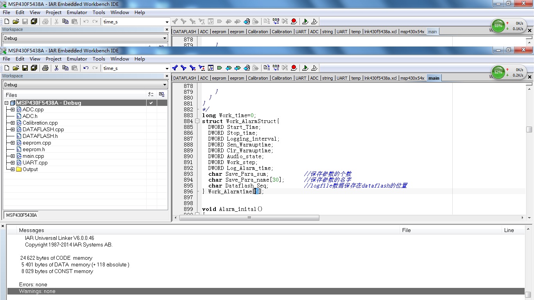Click Undo arrow in front window toolbar

point(86,68)
